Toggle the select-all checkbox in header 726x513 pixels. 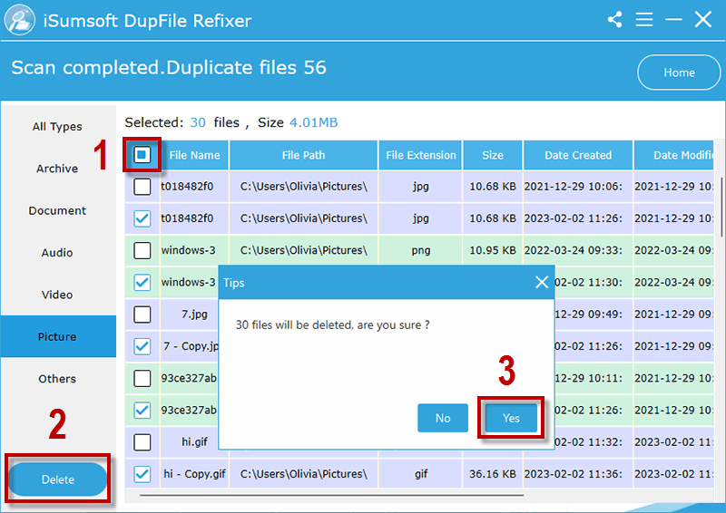[142, 154]
